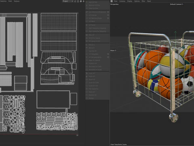
Task: Open the Cameras menu
Action: (122, 1)
